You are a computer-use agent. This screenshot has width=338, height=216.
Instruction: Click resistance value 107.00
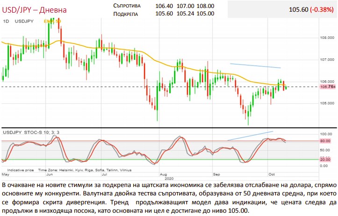coord(186,6)
